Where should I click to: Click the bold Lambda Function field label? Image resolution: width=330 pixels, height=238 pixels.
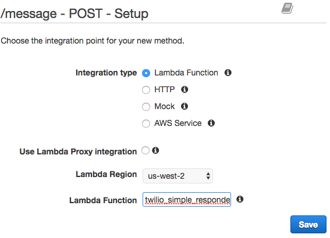pos(103,200)
